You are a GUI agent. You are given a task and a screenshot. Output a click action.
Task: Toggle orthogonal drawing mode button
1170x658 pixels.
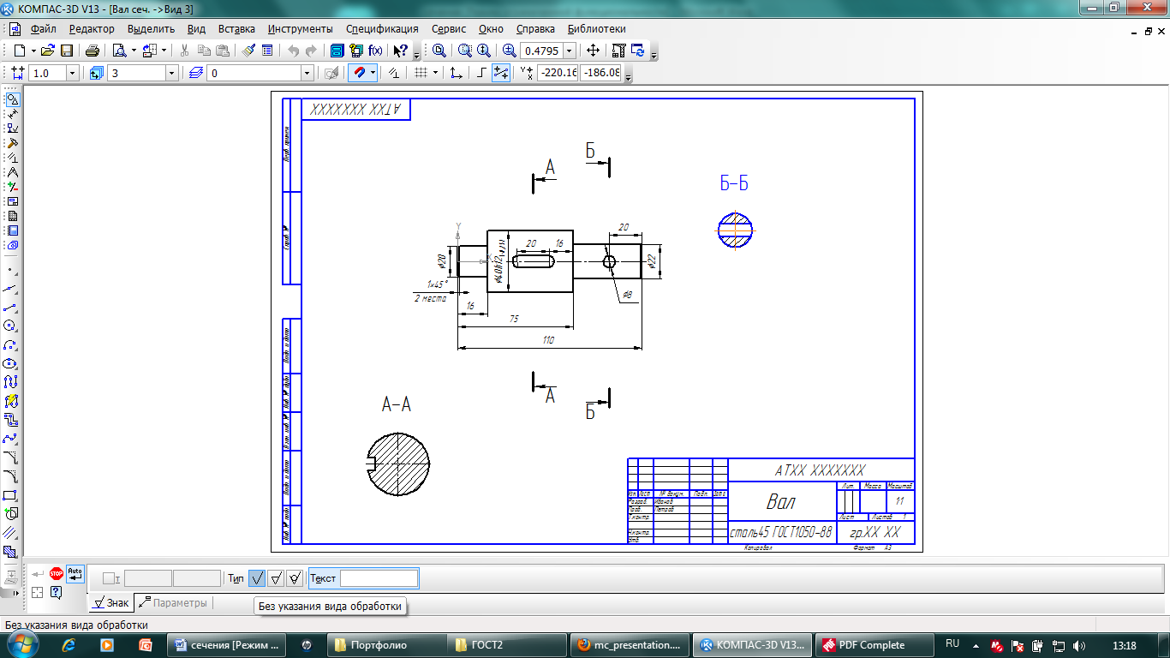click(x=481, y=73)
